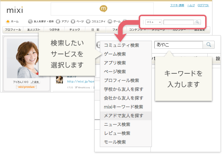Viewport: 222px width, 154px height.
Task: Click the ホーム text link
Action: pos(15,22)
